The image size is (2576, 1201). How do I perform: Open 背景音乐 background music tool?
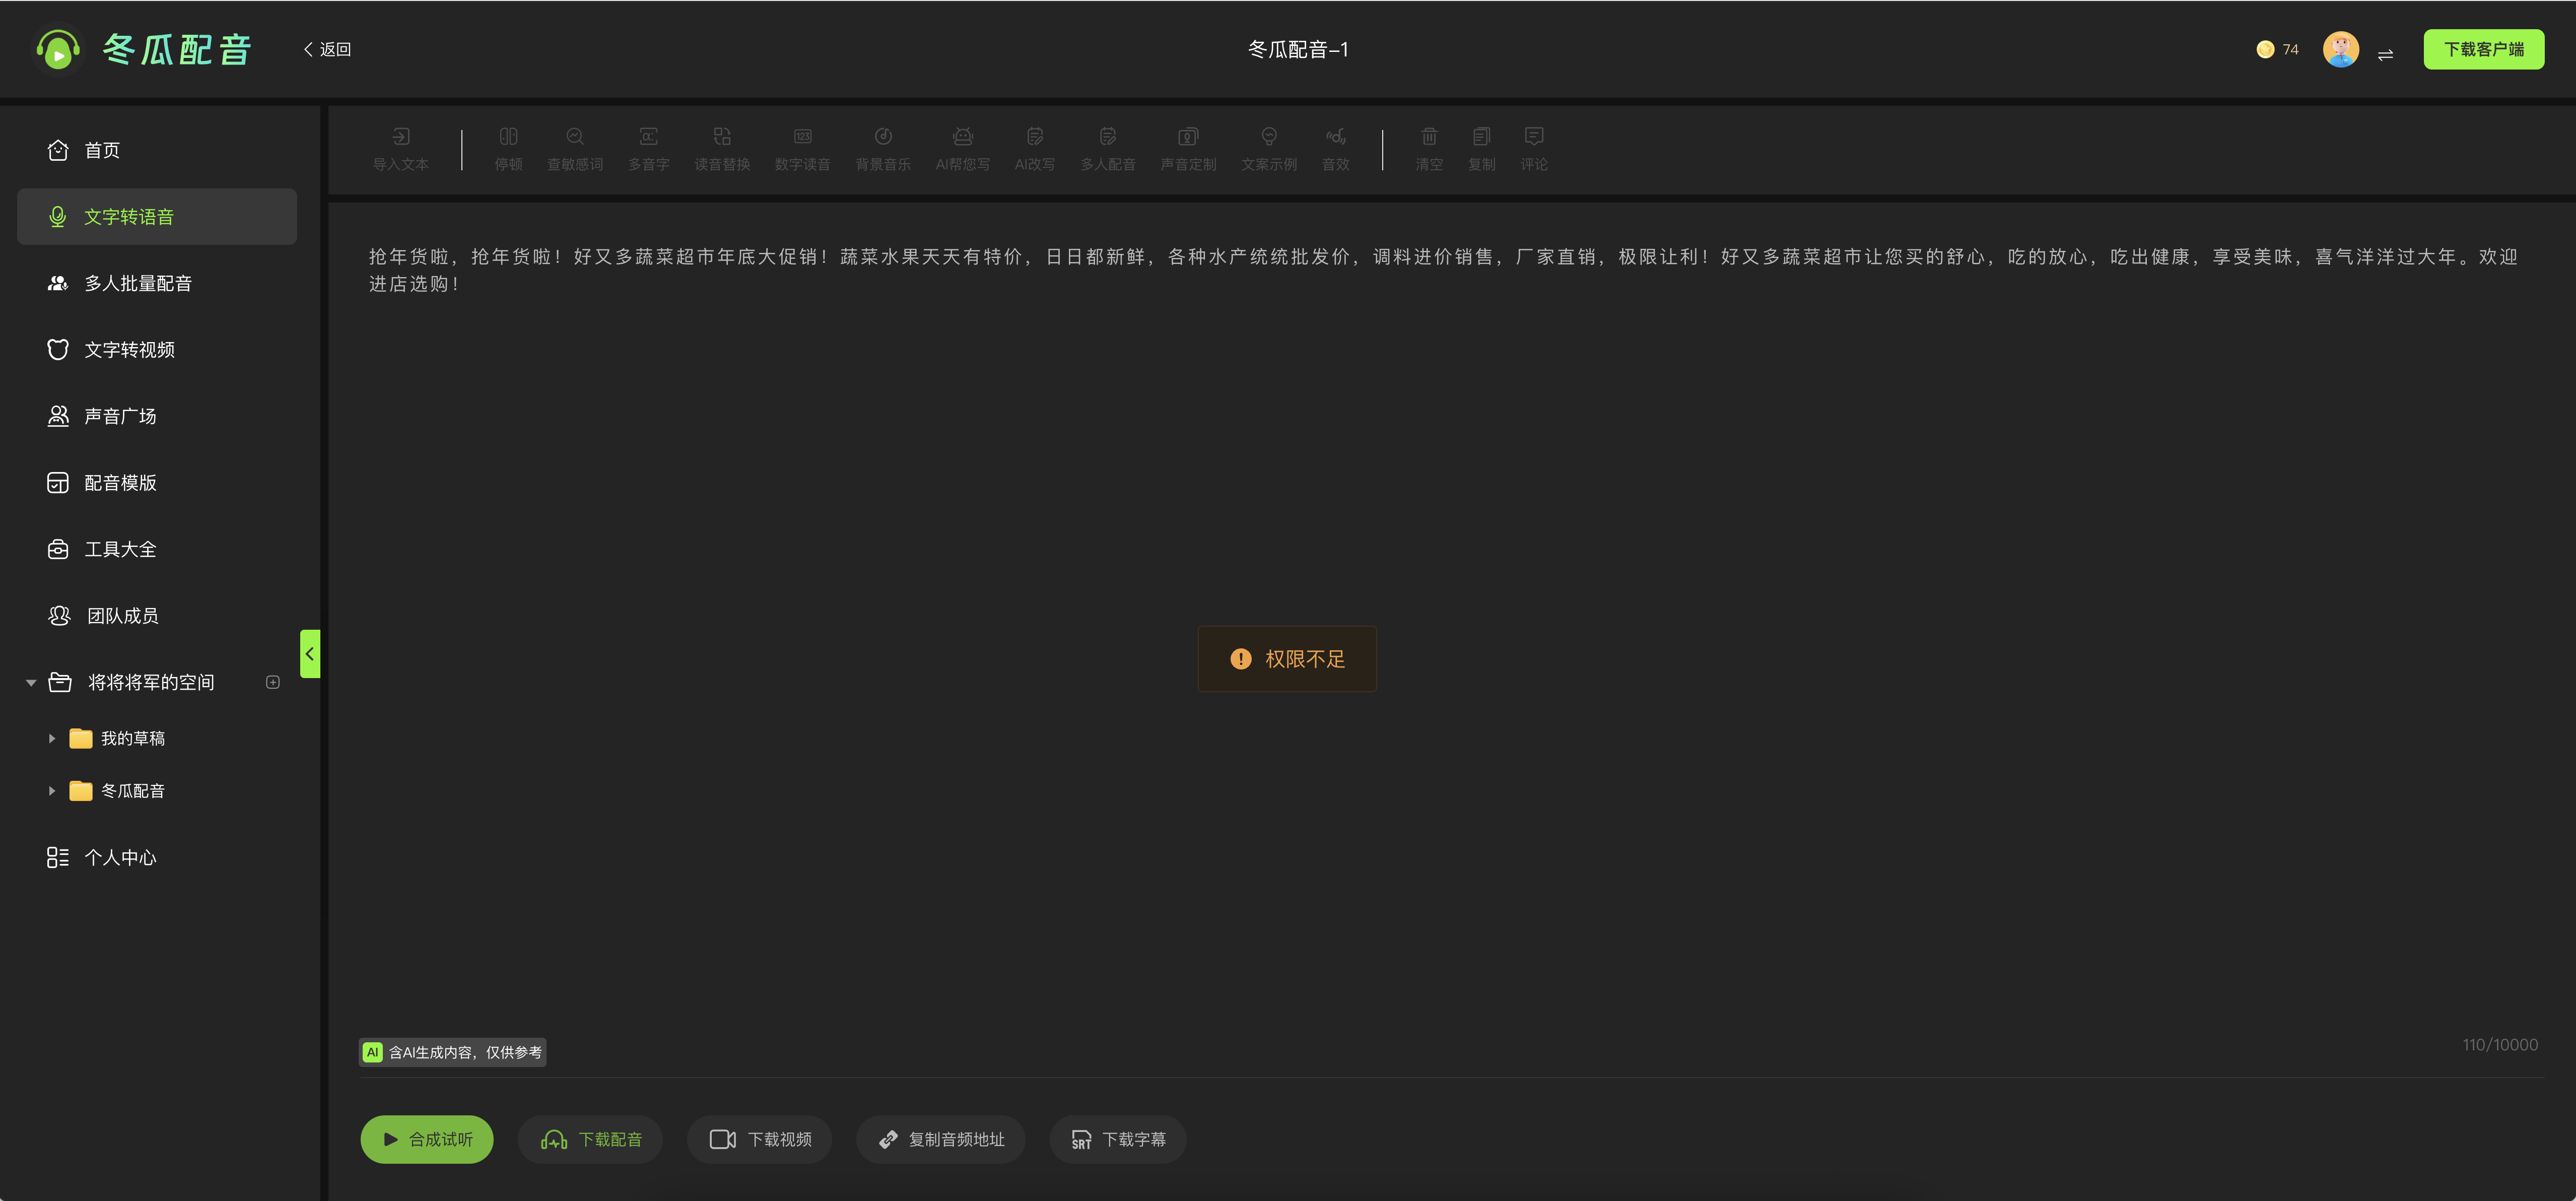(882, 138)
